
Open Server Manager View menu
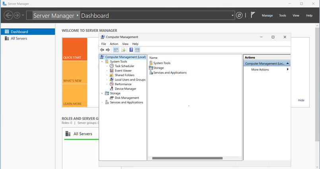tap(296, 15)
